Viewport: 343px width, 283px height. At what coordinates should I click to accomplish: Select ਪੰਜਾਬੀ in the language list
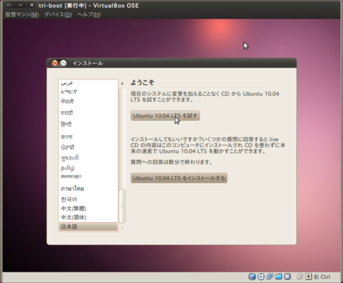pyautogui.click(x=88, y=147)
